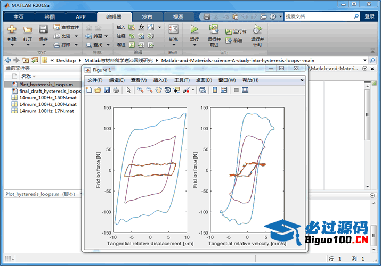Click the help question mark icon
Viewport: 381px width, 266px height.
coord(273,16)
